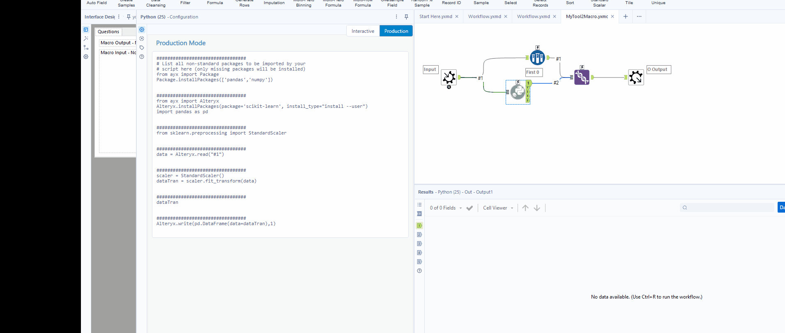Pin the Python Configuration panel
This screenshot has width=785, height=333.
pyautogui.click(x=406, y=17)
